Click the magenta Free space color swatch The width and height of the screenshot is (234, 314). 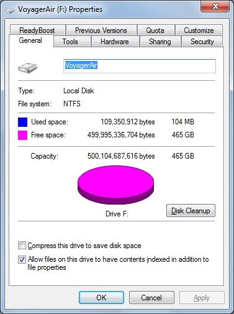tap(22, 135)
